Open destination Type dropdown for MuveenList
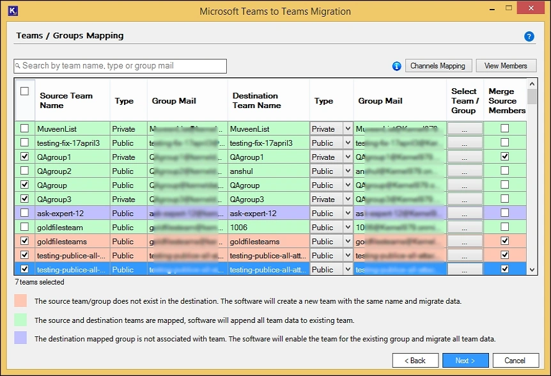 [x=348, y=129]
